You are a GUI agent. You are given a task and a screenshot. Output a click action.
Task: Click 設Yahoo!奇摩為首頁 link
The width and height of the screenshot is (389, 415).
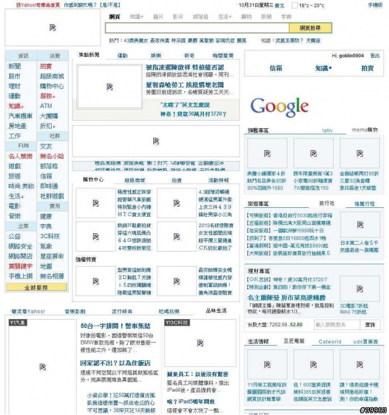pos(38,5)
